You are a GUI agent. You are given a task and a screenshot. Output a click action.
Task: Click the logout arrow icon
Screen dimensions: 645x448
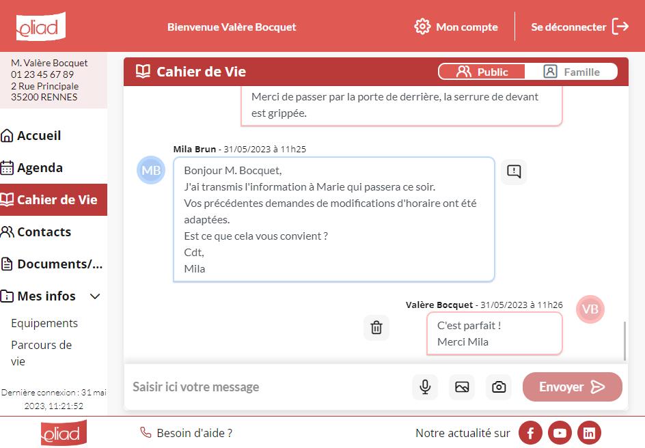click(x=620, y=27)
